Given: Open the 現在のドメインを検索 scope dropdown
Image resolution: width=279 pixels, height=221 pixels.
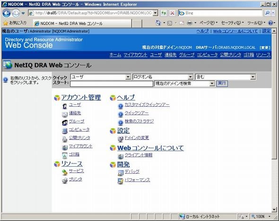Looking at the screenshot, I should point(212,84).
